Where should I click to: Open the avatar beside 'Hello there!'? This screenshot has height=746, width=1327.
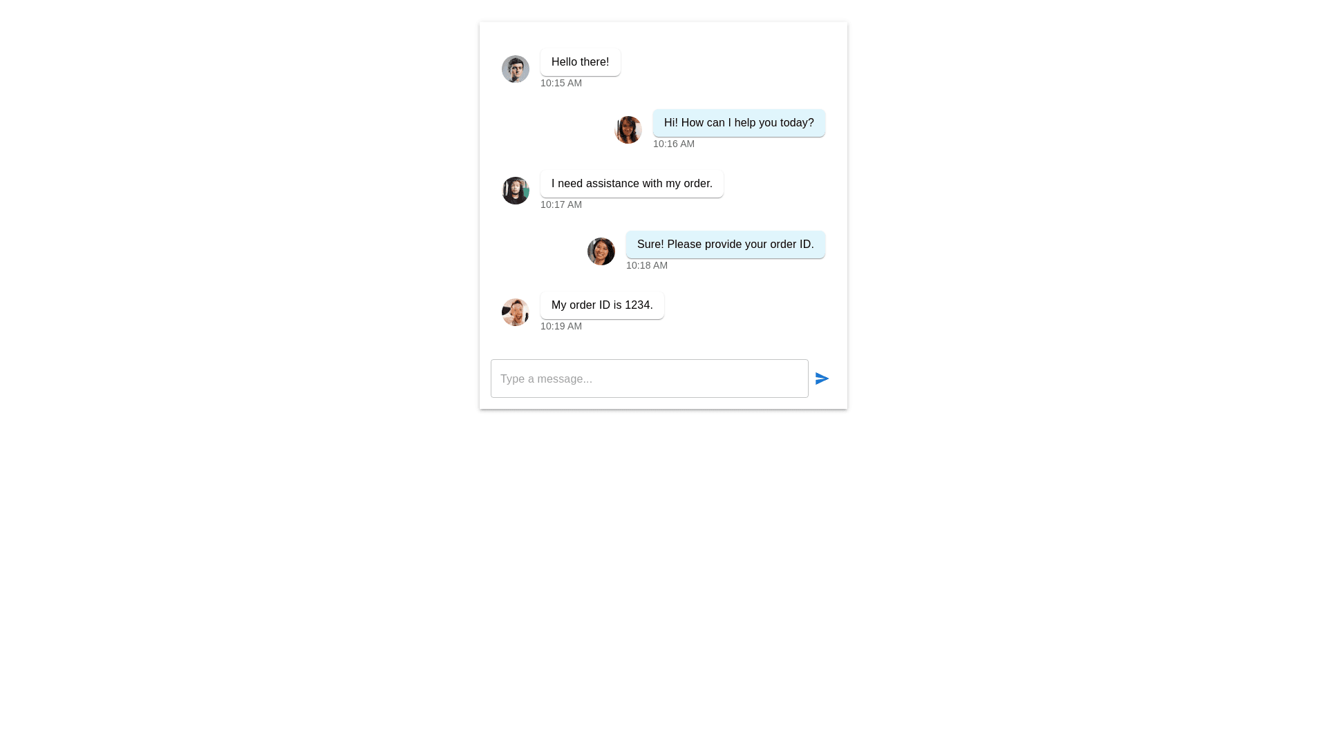pos(516,69)
